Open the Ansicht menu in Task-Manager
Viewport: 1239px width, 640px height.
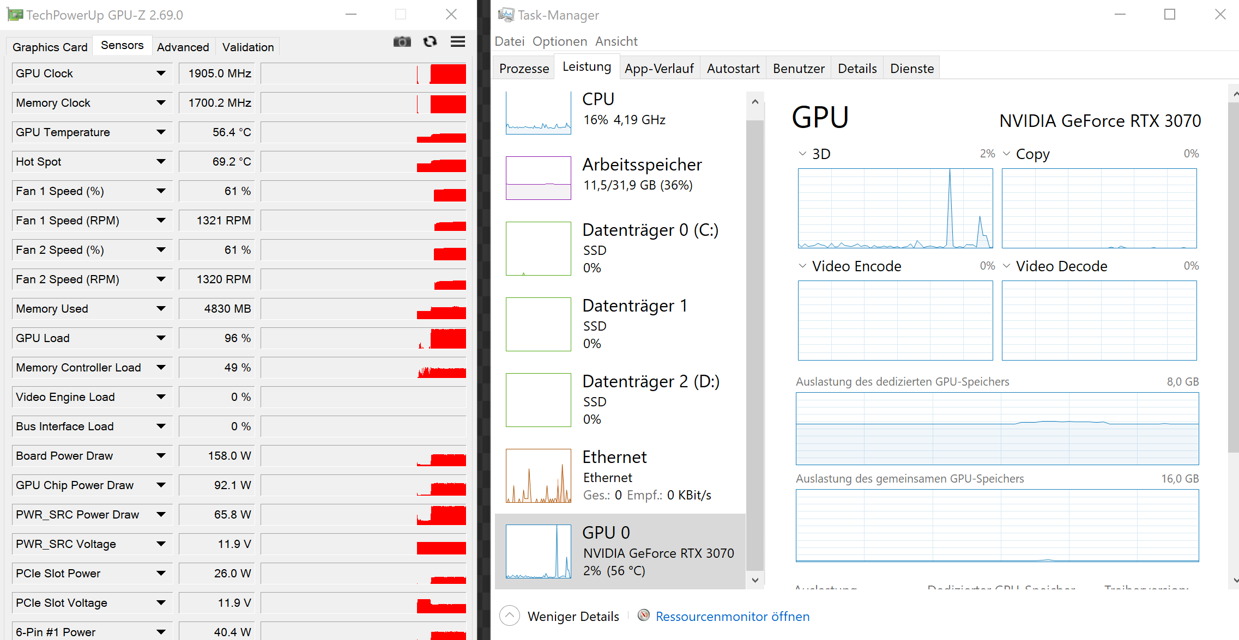point(616,41)
